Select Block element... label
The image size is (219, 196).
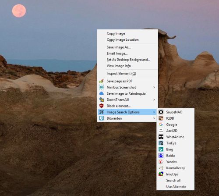119,106
